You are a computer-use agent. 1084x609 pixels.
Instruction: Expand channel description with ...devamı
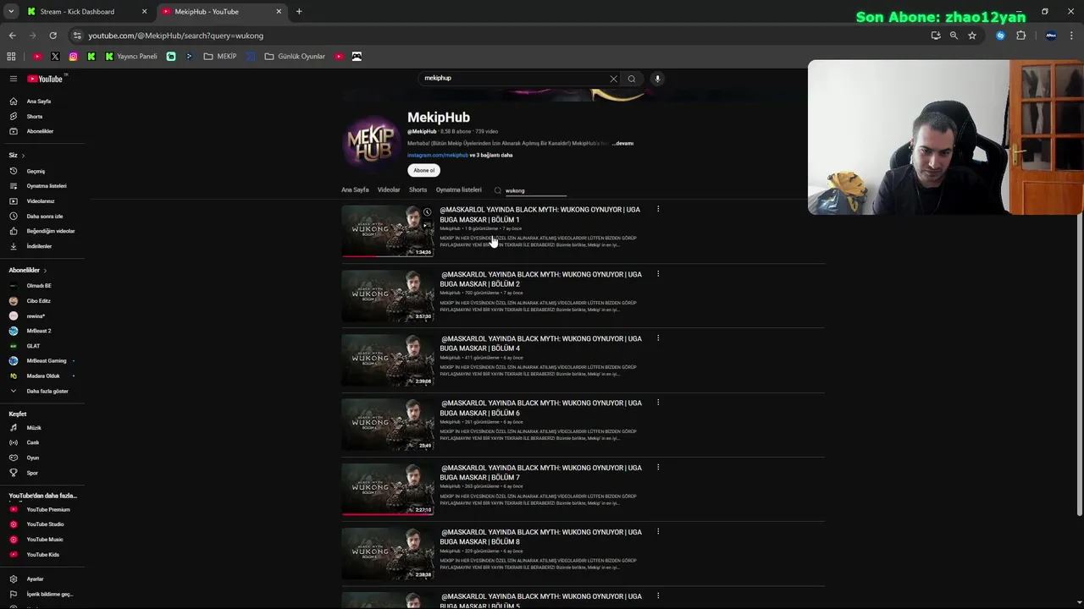click(x=624, y=143)
